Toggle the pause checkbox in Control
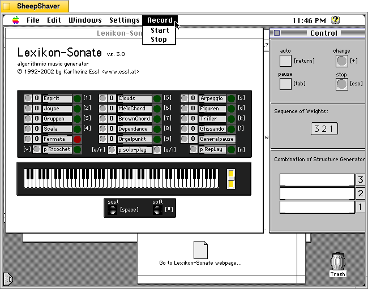Image resolution: width=368 pixels, height=289 pixels. point(285,84)
